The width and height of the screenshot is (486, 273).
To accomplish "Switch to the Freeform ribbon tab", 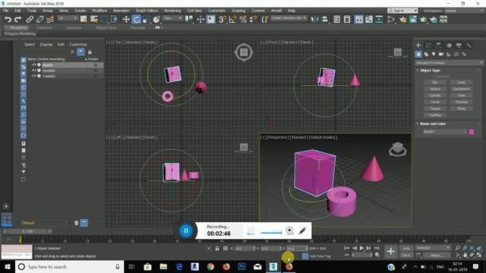I will [x=44, y=27].
